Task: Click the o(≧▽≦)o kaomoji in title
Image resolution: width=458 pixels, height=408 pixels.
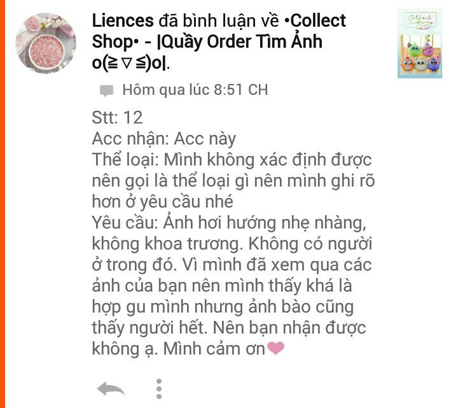Action: coord(128,63)
